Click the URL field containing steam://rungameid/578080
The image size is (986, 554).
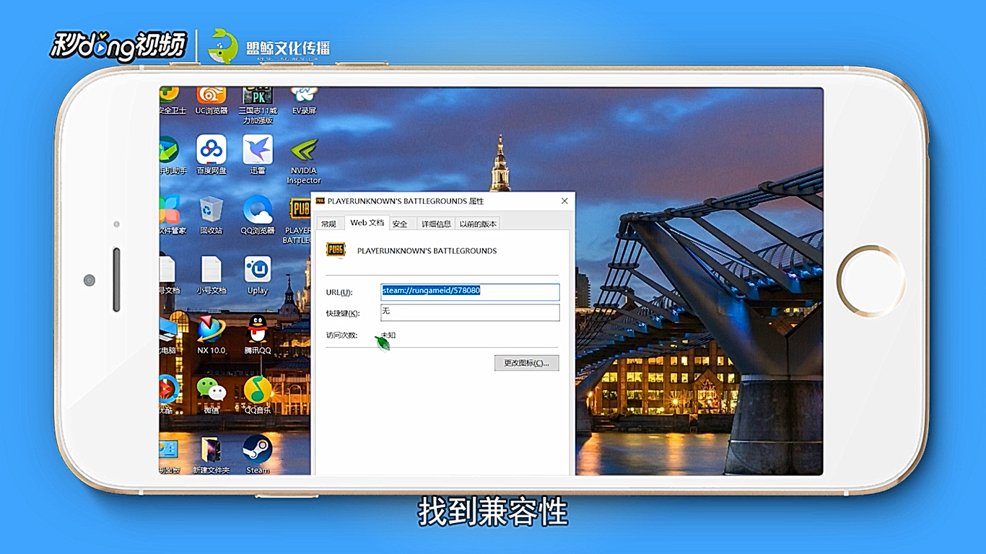click(470, 291)
